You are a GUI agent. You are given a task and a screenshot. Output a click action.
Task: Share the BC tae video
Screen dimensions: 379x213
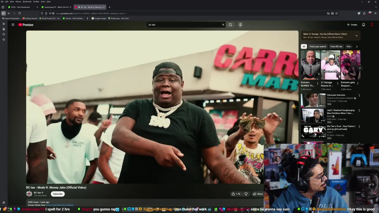[258, 194]
